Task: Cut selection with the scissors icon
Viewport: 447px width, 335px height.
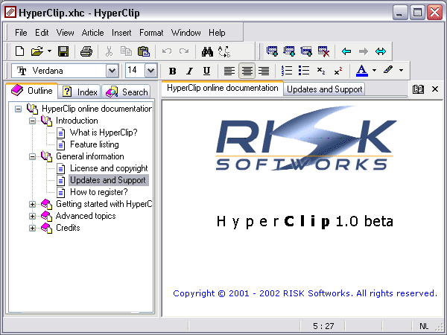Action: 109,51
